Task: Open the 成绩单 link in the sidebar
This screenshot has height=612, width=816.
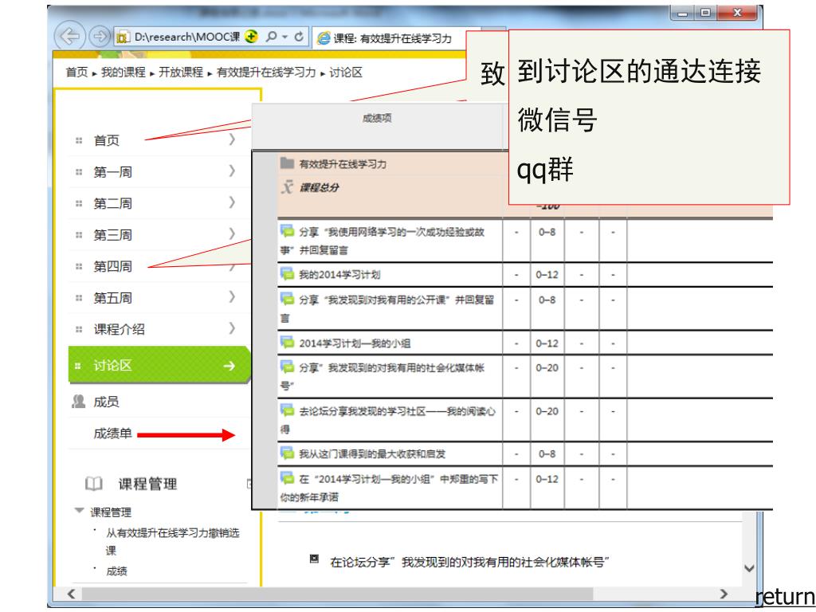Action: [112, 433]
